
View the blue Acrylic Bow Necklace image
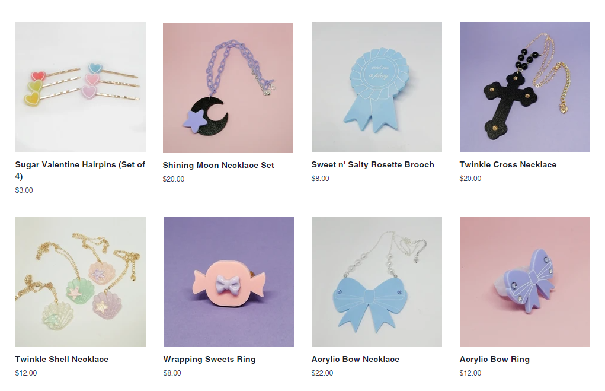(377, 282)
